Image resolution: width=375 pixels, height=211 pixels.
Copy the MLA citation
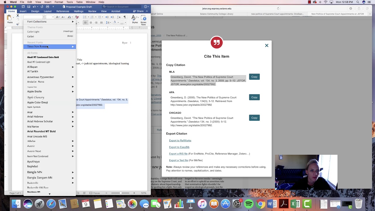(x=254, y=77)
